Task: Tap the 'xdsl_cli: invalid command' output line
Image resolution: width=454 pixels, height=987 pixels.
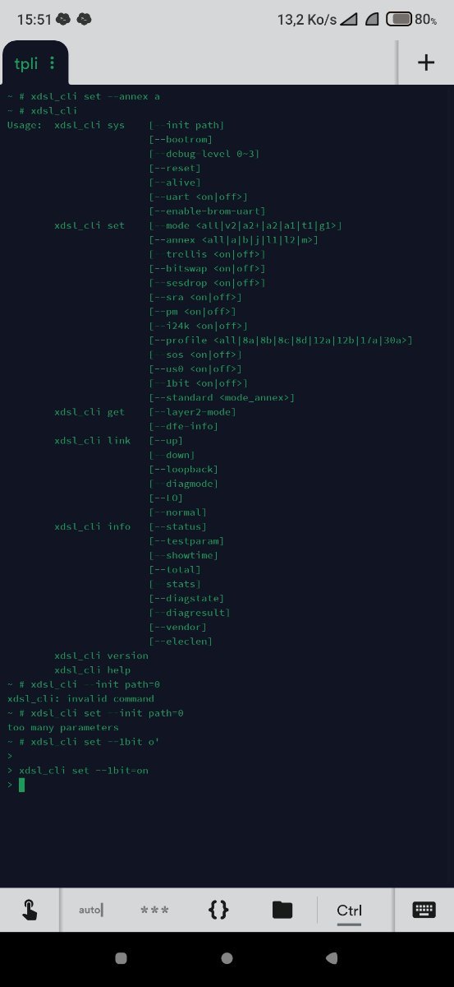Action: tap(80, 698)
